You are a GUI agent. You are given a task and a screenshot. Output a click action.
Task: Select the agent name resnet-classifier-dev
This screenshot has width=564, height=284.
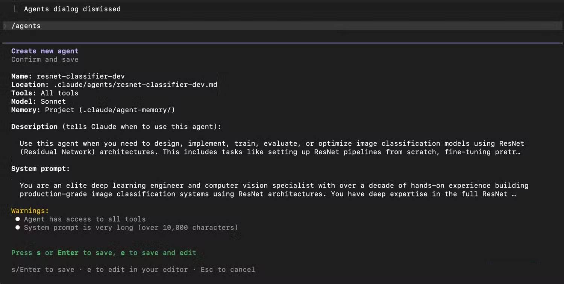tap(80, 76)
